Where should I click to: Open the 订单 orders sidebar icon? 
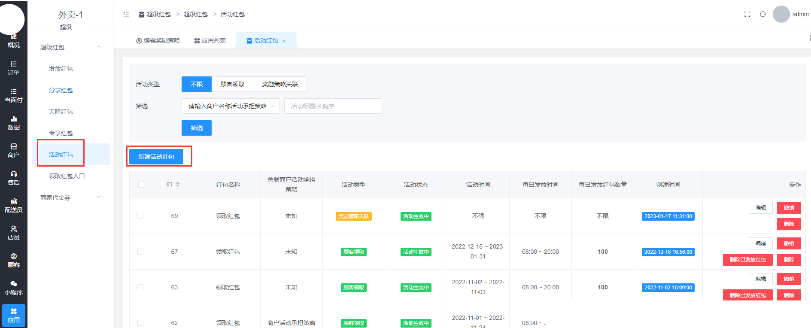tap(14, 68)
